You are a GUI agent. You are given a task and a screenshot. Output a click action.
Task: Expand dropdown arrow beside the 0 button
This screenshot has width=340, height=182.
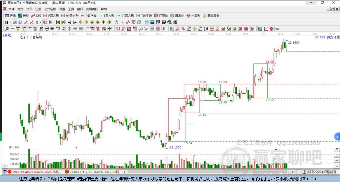[x=40, y=22]
